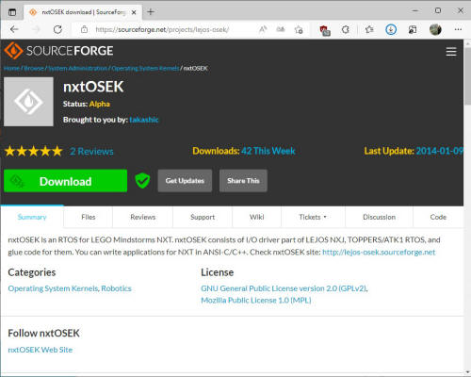The width and height of the screenshot is (471, 377).
Task: Click the 42 This Week downloads text
Action: click(x=268, y=151)
